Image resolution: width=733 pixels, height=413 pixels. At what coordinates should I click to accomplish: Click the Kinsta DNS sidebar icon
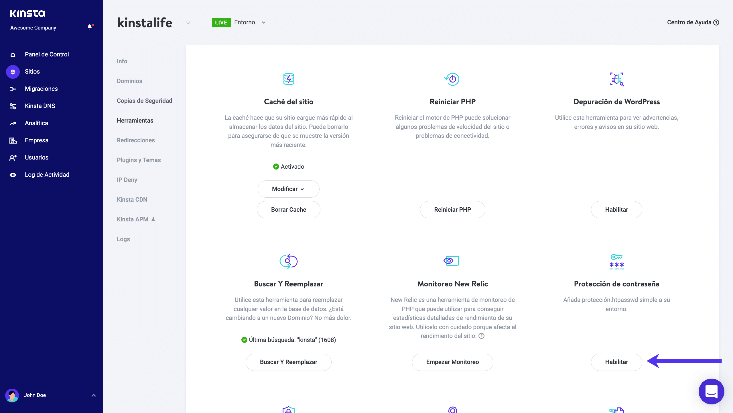pyautogui.click(x=13, y=106)
